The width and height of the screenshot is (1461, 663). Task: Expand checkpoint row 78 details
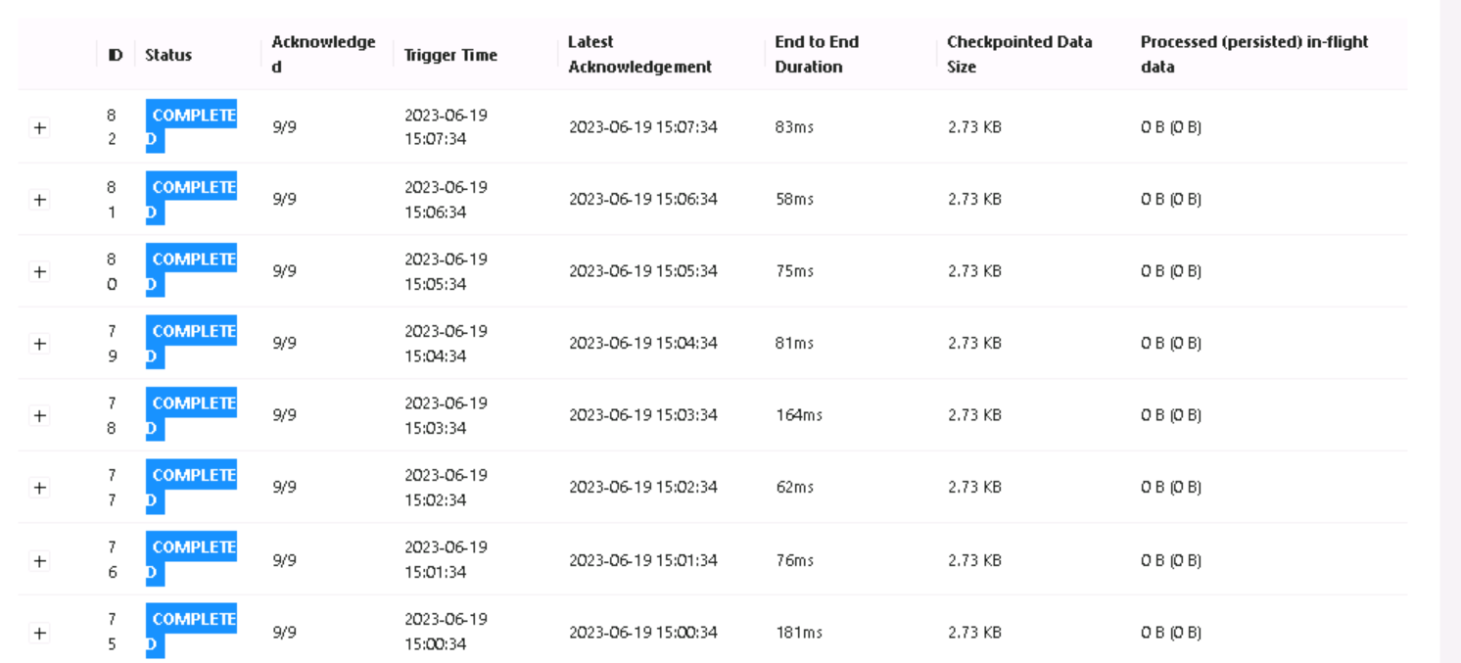[x=39, y=415]
